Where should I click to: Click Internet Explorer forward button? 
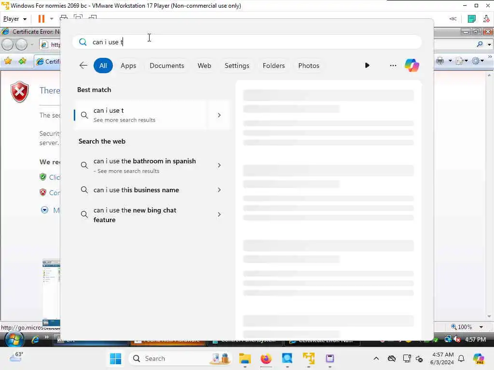tap(21, 45)
